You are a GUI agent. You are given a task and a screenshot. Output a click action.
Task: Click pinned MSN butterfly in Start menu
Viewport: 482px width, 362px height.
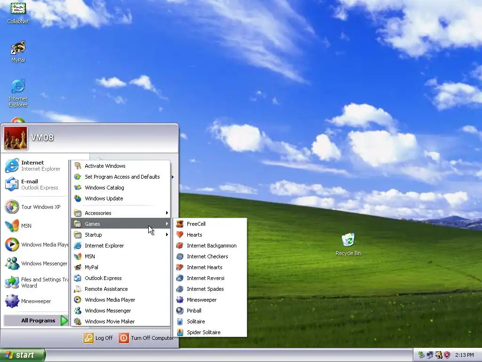click(x=12, y=226)
